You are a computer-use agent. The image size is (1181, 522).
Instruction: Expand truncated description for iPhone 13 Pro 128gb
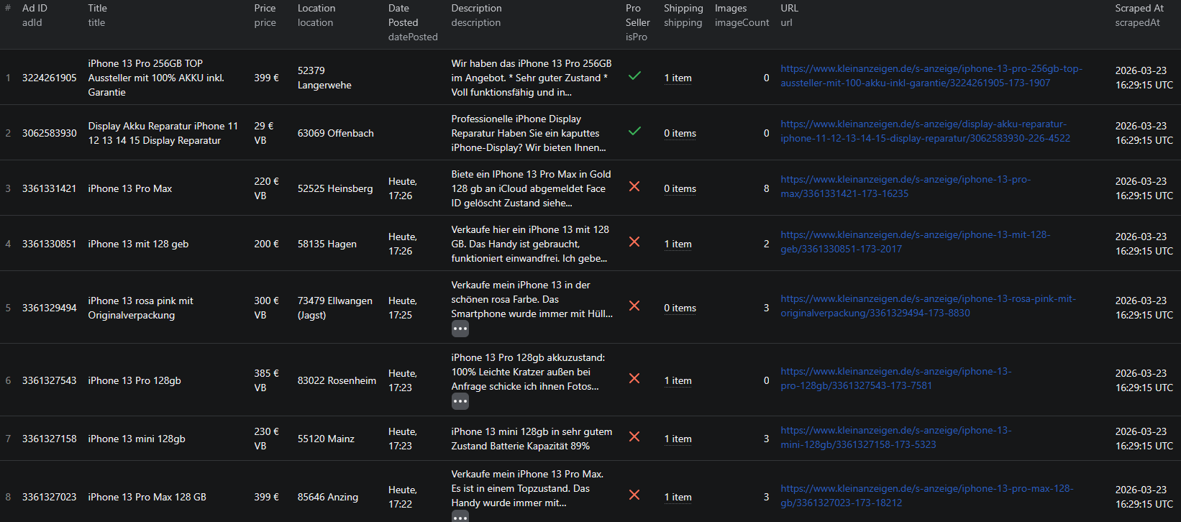460,402
